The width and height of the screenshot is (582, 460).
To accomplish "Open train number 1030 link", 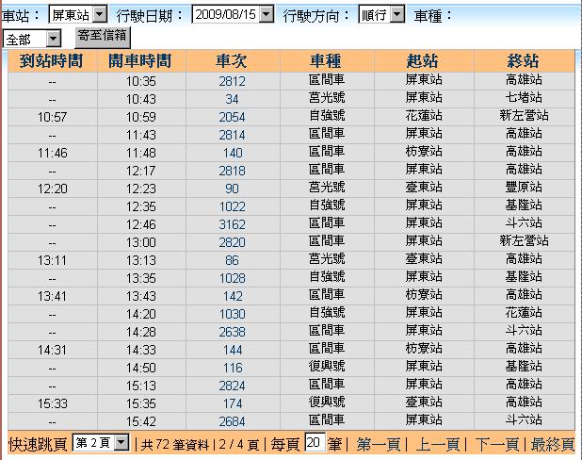I will [232, 314].
